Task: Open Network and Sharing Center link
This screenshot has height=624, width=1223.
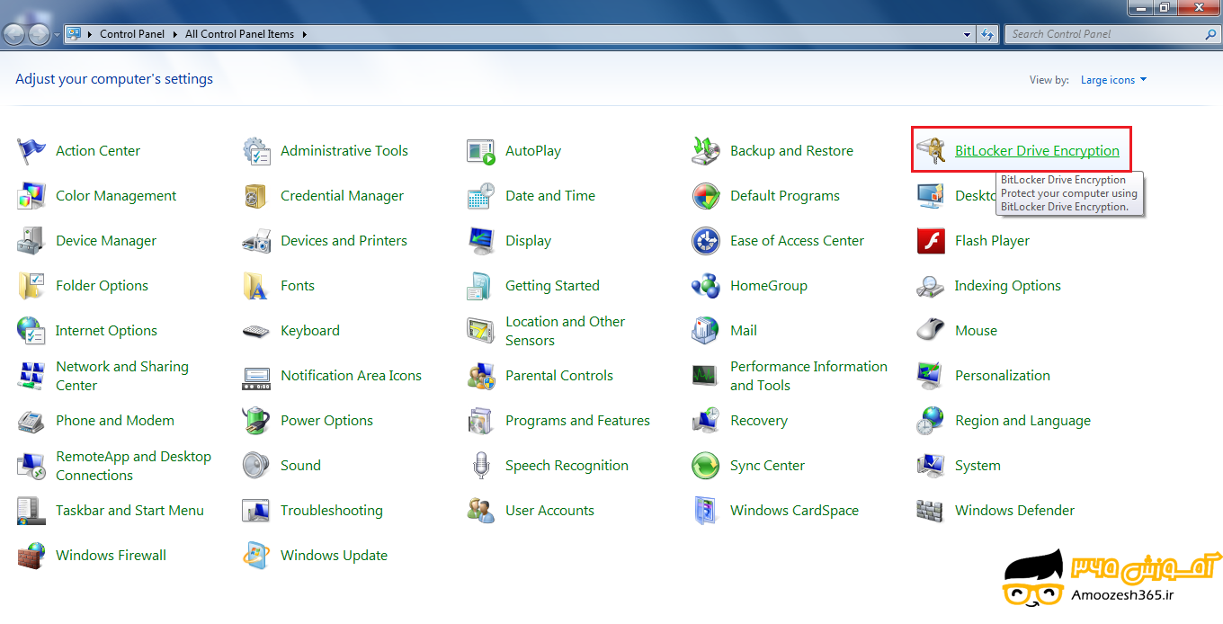Action: pos(122,376)
